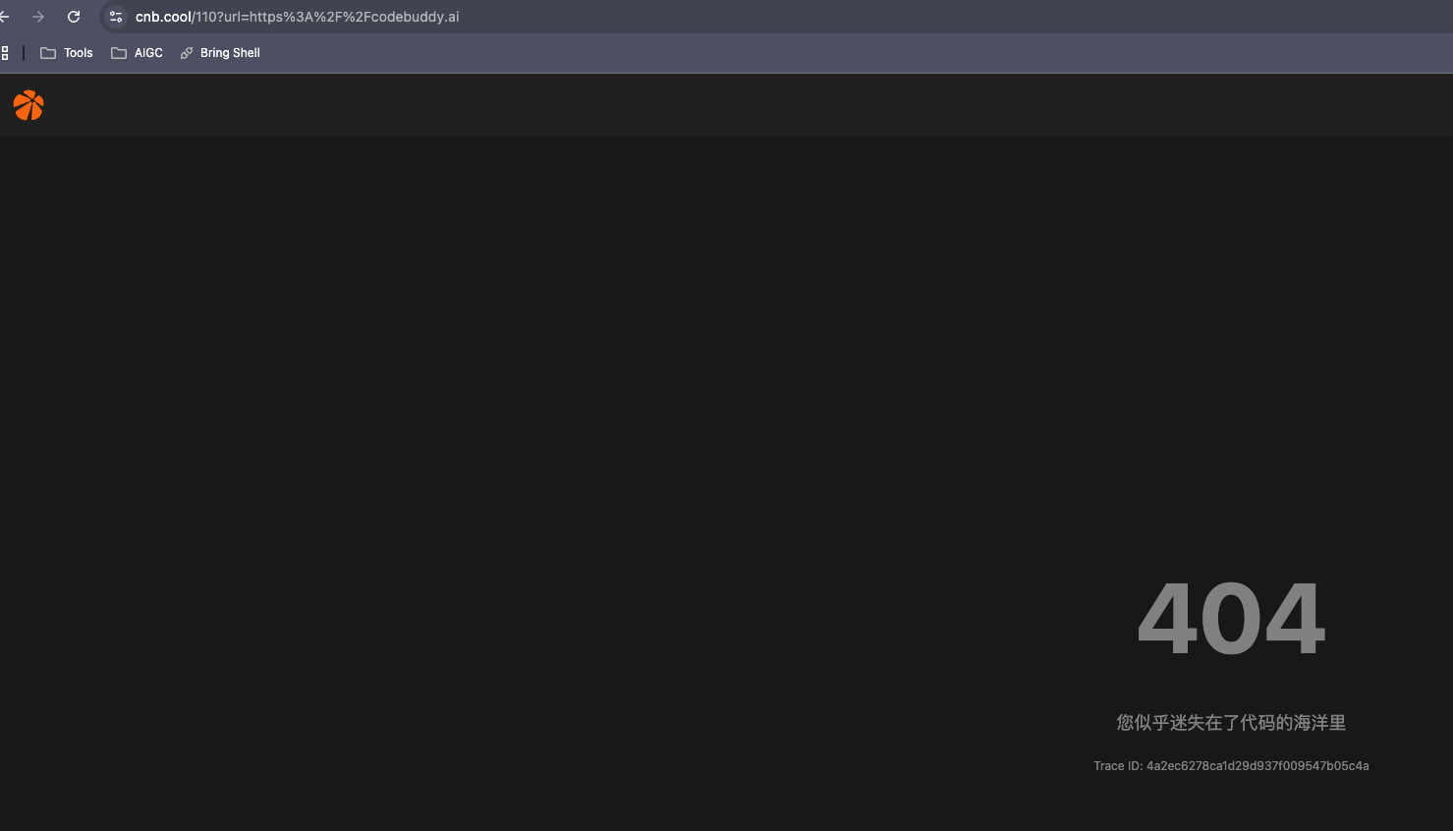
Task: Select the Trace ID text
Action: [x=1230, y=765]
